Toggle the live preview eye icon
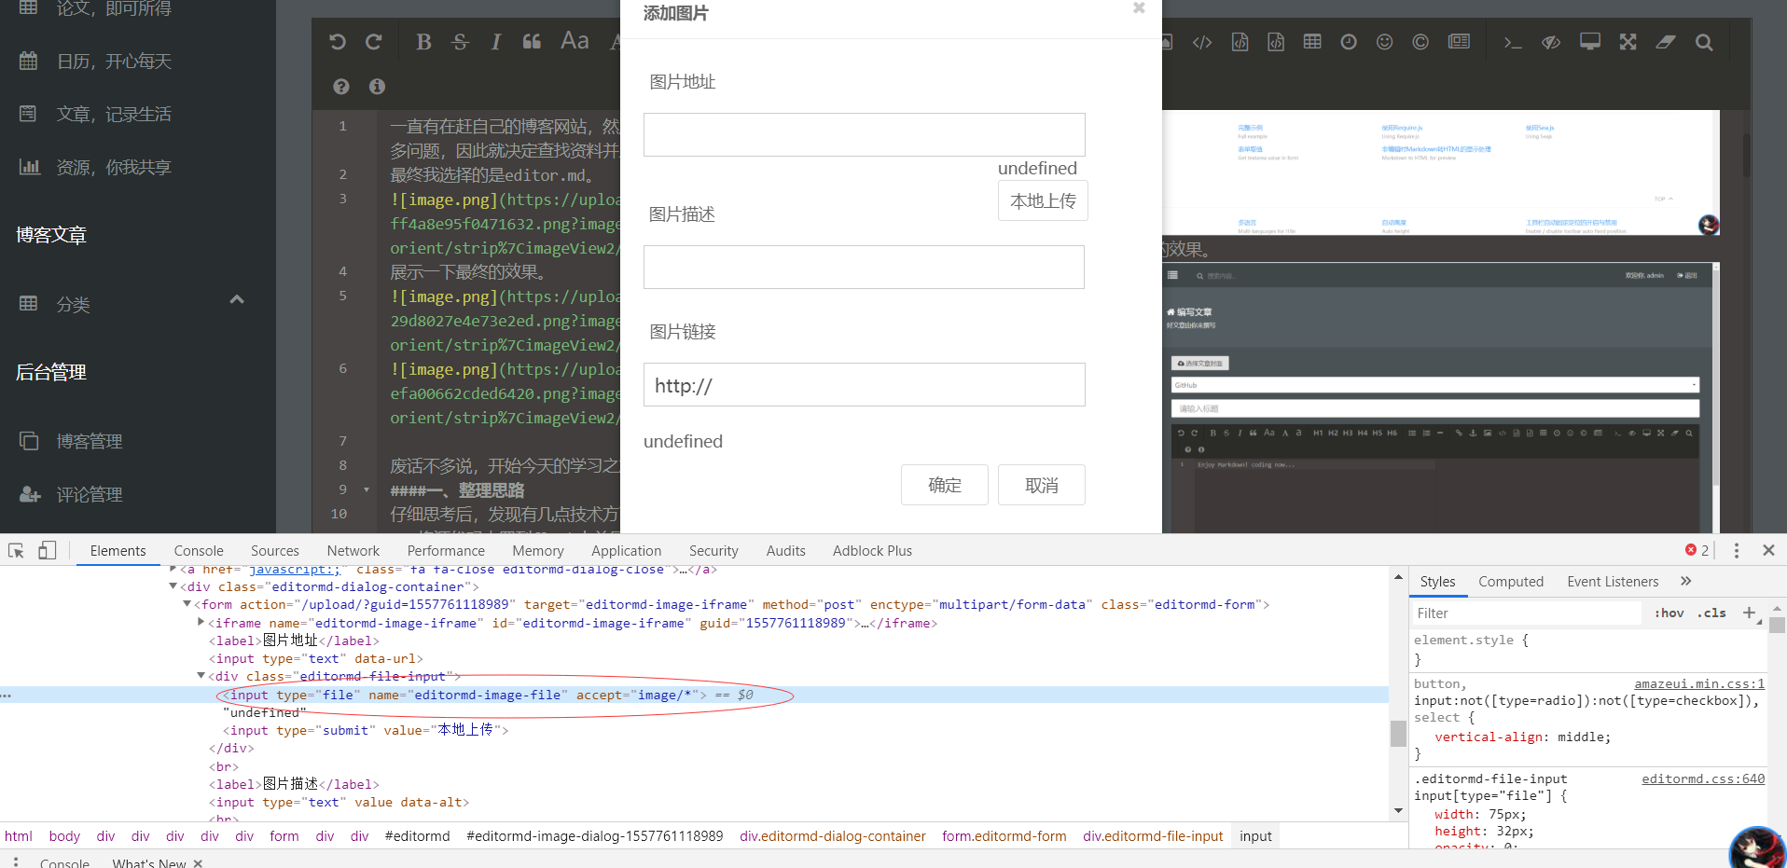This screenshot has height=868, width=1787. pos(1550,42)
